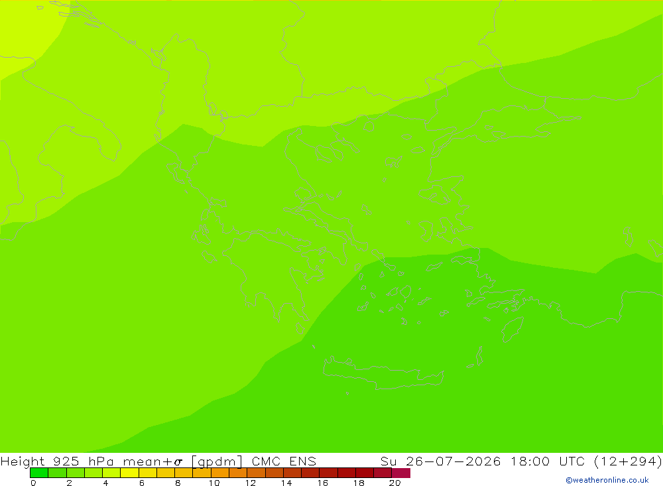The image size is (663, 486).
Task: Click the bright green 0–1 legend swatch
Action: coord(39,473)
